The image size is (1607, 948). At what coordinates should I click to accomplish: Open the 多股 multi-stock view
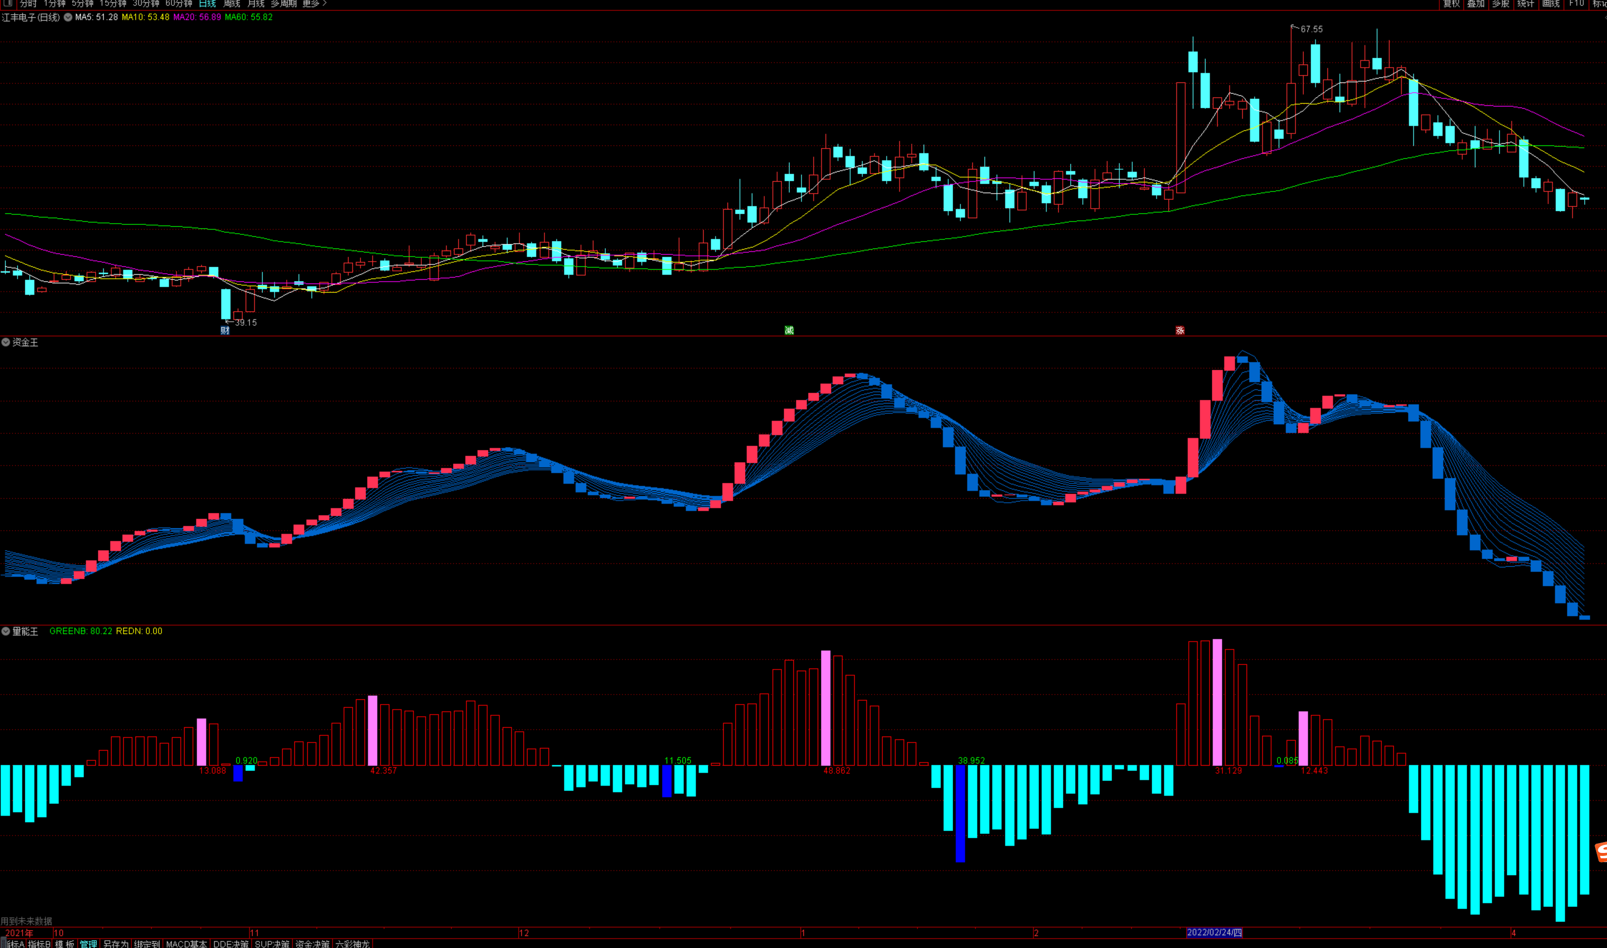click(x=1501, y=3)
